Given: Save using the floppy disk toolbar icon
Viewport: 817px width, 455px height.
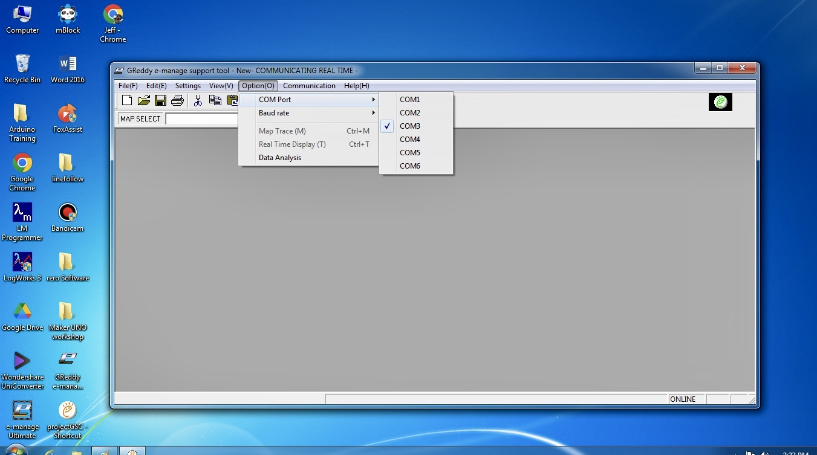Looking at the screenshot, I should click(160, 100).
